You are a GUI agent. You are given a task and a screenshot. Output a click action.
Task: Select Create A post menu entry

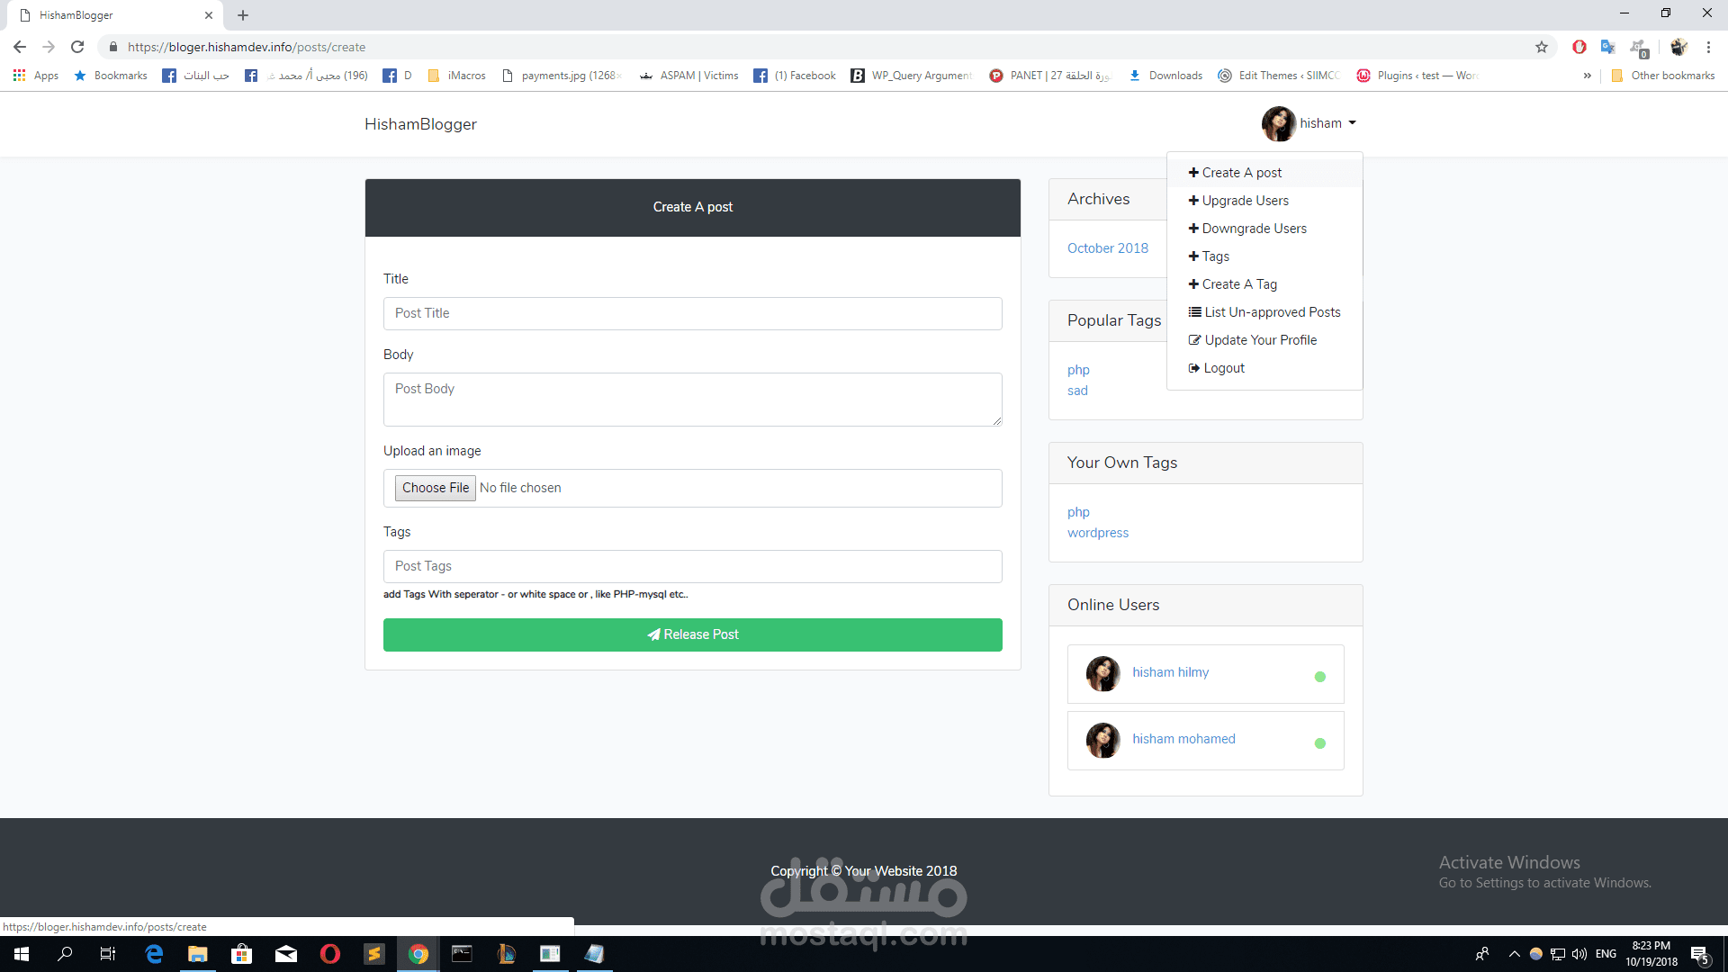point(1264,173)
